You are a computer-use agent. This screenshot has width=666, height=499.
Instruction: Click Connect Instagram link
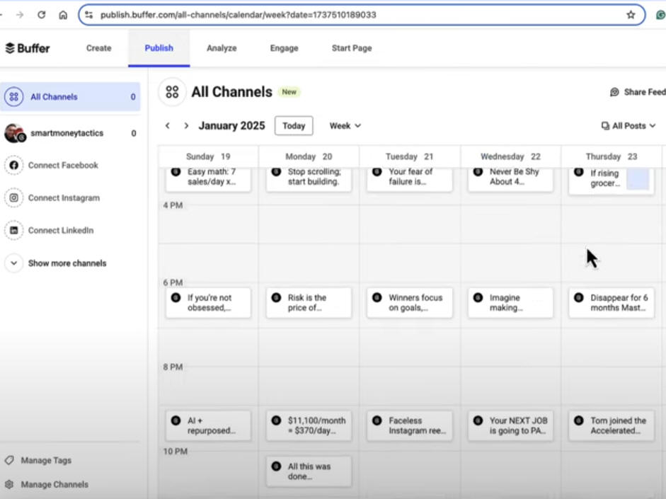(64, 198)
